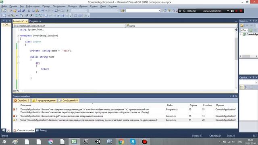Toggle the 'Ошибок 2' errors filter
258x145 pixels.
pos(21,100)
